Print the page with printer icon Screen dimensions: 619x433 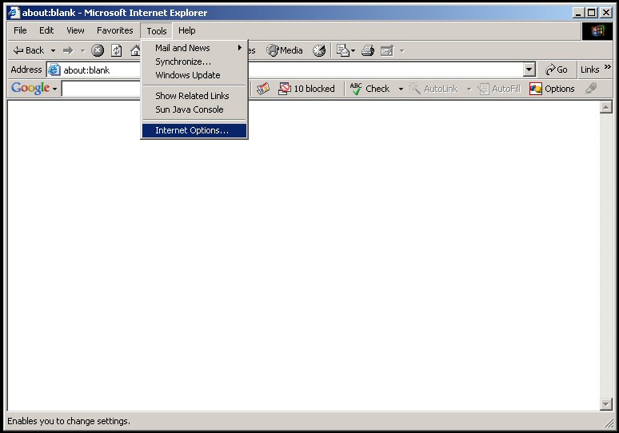(368, 50)
